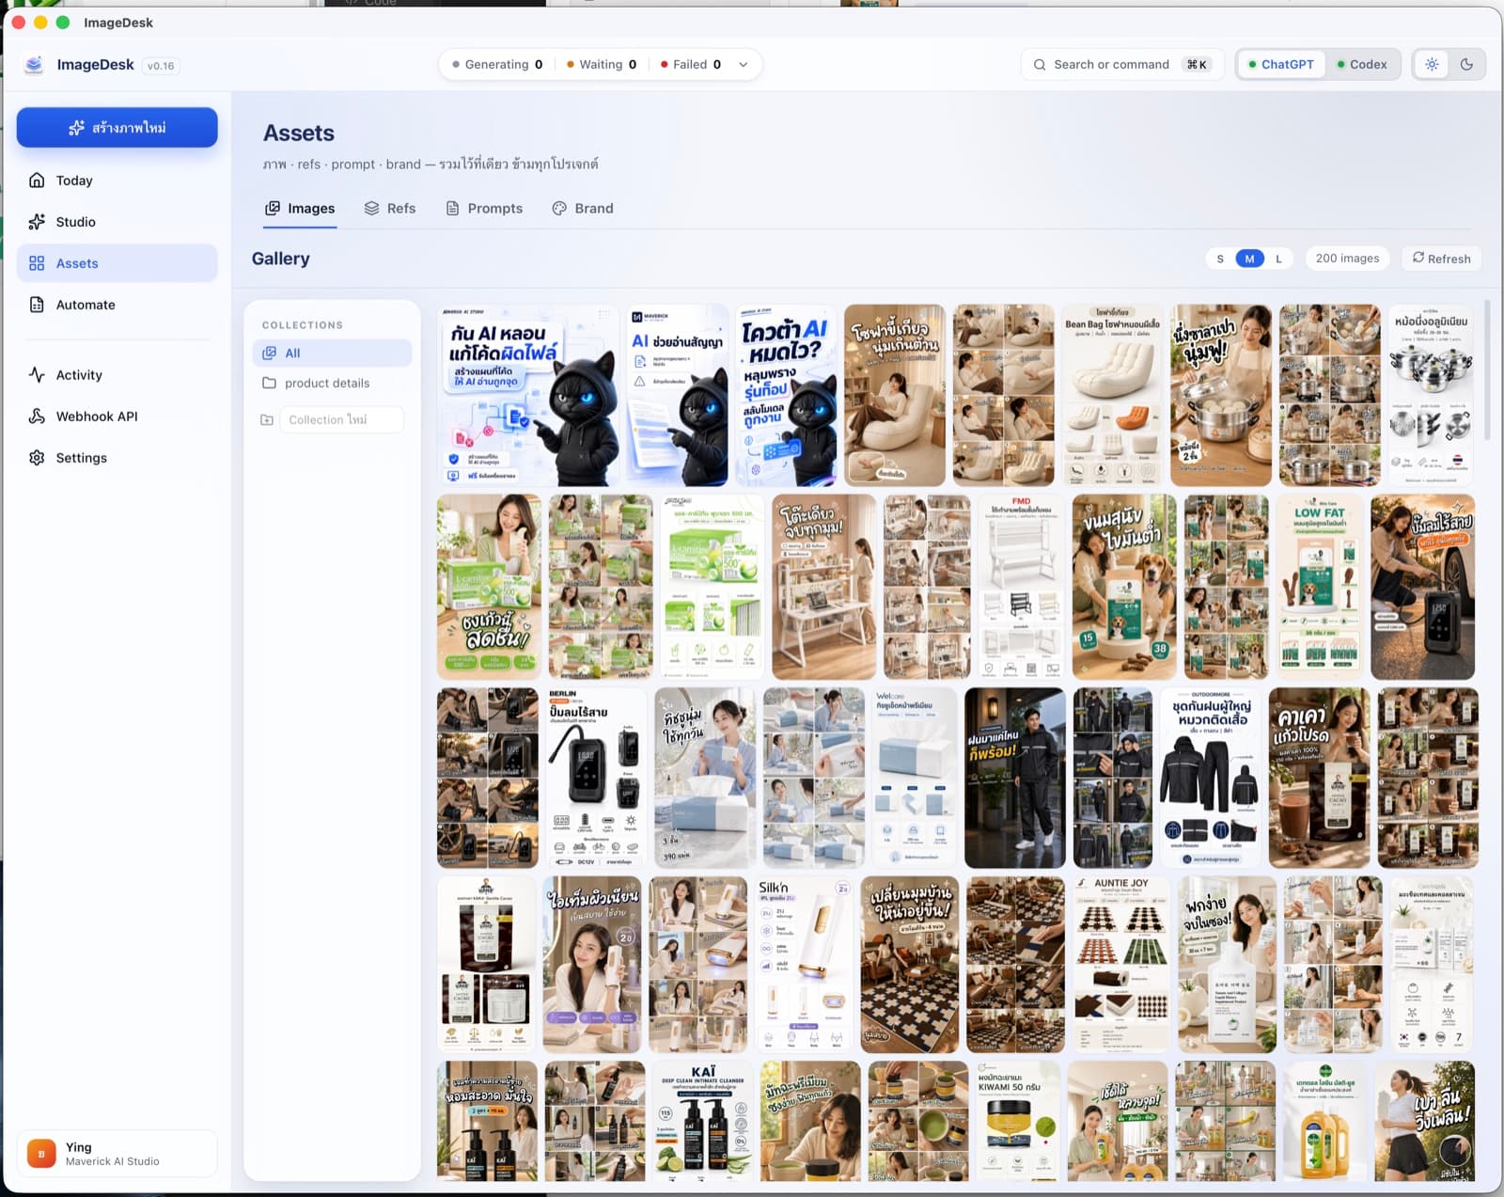Open the Silk'n device thumbnail

click(804, 965)
